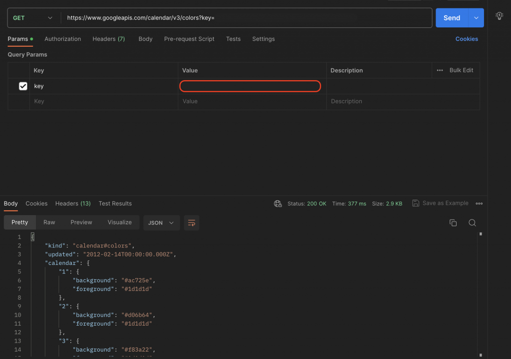Image resolution: width=511 pixels, height=359 pixels.
Task: Open the JSON format dropdown
Action: [161, 223]
